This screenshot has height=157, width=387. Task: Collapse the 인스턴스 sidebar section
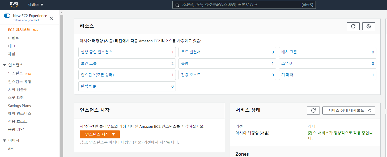(5, 65)
